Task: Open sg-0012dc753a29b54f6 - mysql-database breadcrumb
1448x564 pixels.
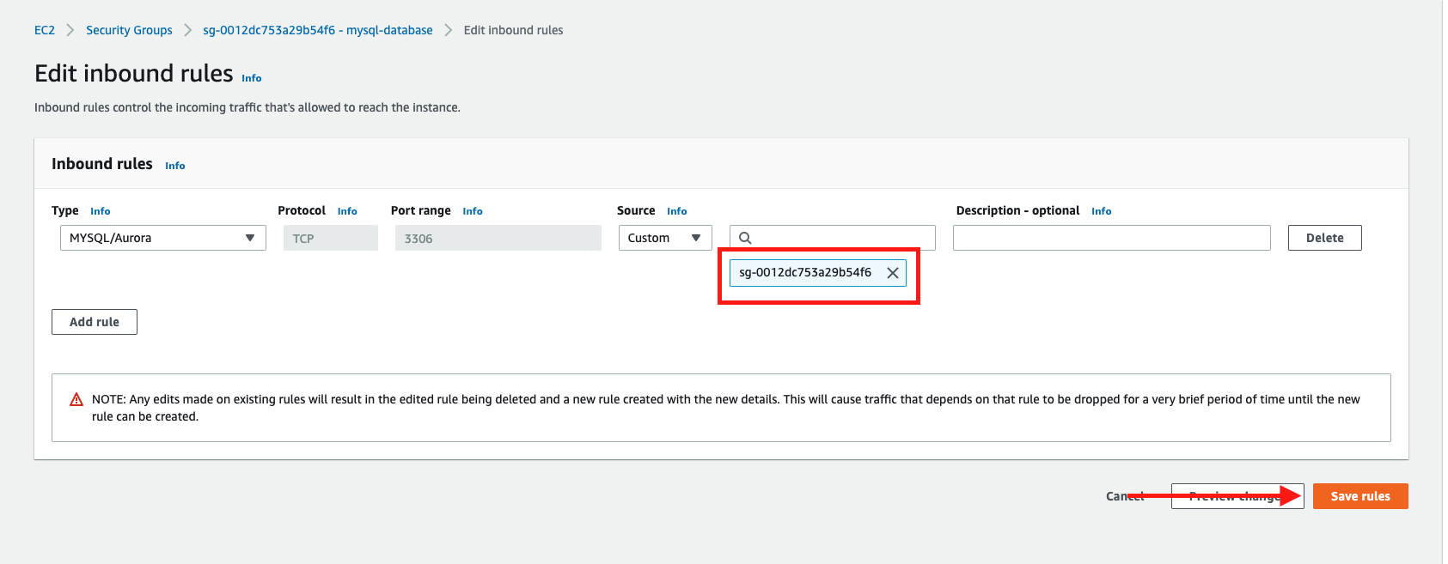Action: click(x=318, y=30)
